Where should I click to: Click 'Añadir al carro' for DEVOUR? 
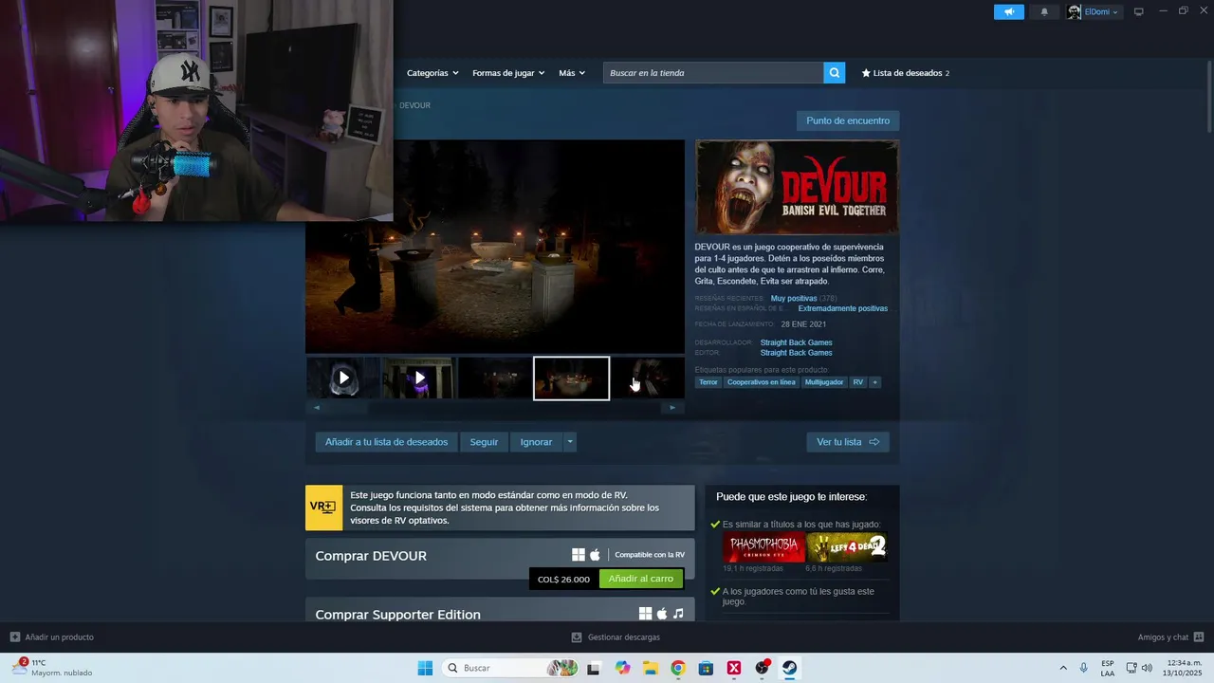641,579
